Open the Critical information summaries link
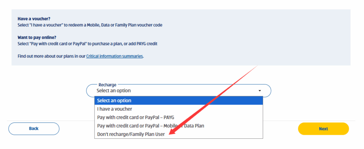 (114, 56)
